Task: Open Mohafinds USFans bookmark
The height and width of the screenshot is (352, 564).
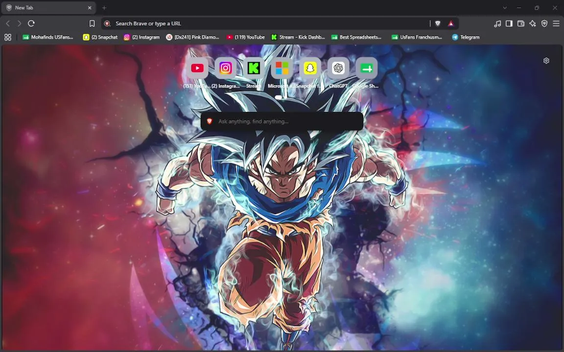Action: 48,37
